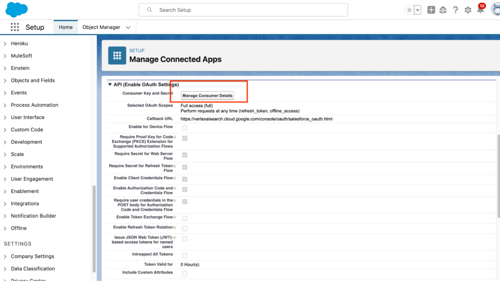Open the Salesforce App Launcher grid icon
The width and height of the screenshot is (500, 284).
coord(15,27)
